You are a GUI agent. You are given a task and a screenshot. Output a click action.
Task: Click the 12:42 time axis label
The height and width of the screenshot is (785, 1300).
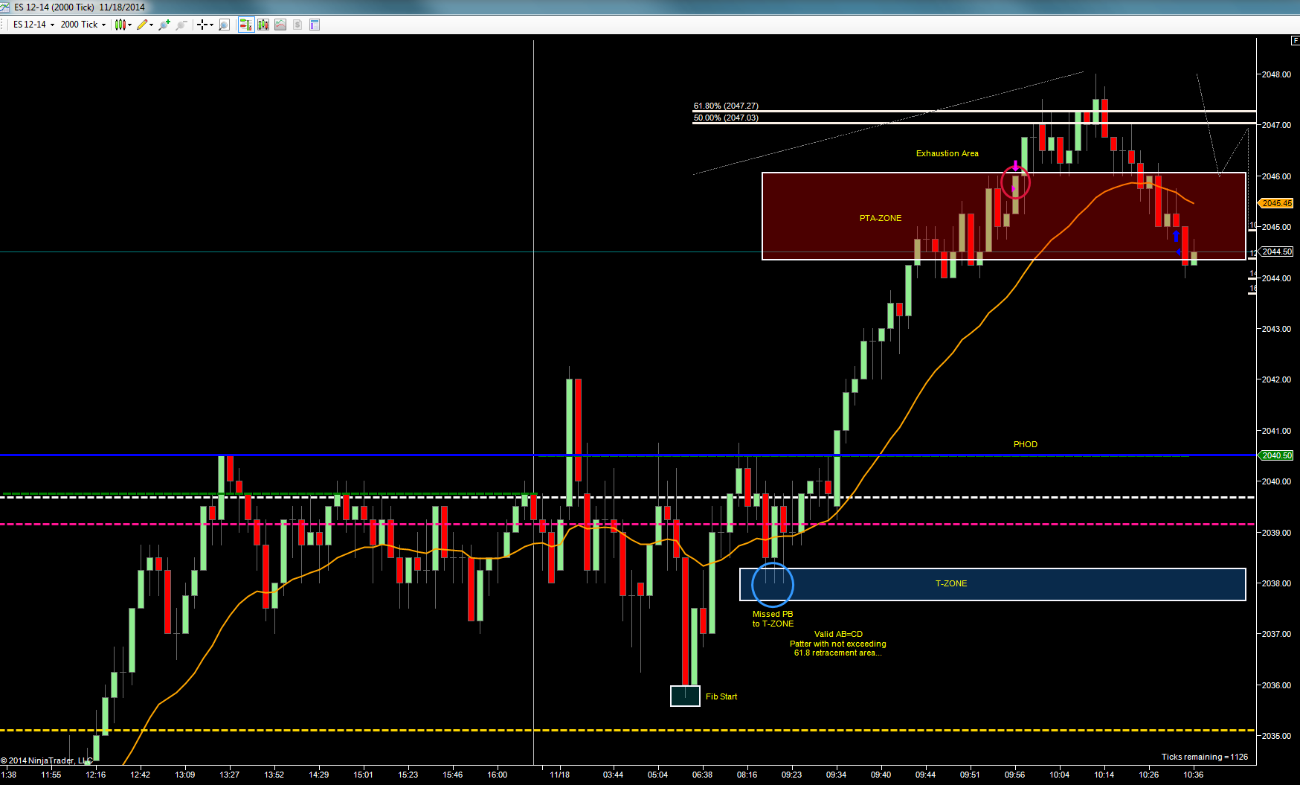click(141, 775)
